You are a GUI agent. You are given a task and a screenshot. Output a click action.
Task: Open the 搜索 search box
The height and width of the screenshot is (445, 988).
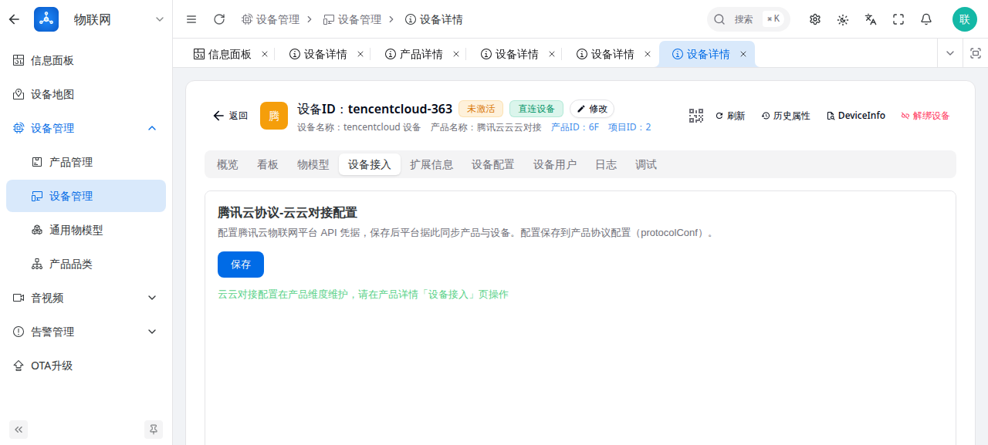click(748, 19)
